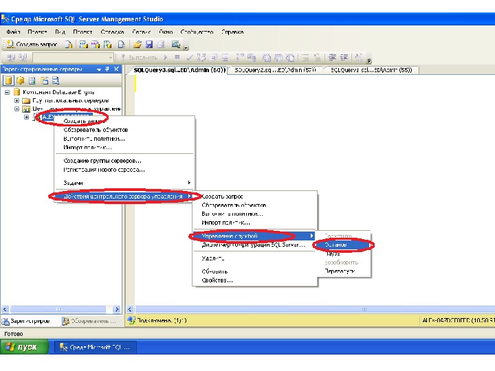
Task: Open the Файл menu
Action: (13, 32)
